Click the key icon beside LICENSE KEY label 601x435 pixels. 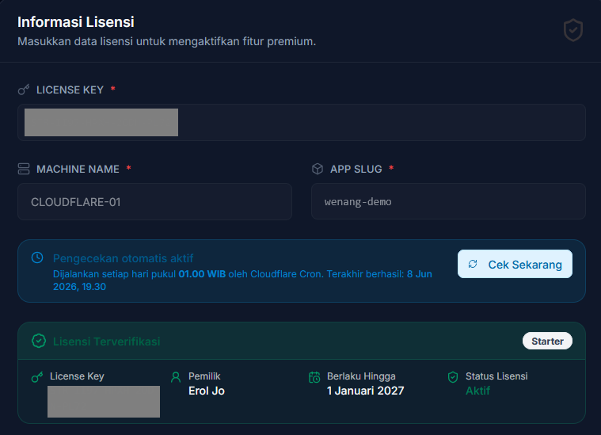[x=24, y=90]
